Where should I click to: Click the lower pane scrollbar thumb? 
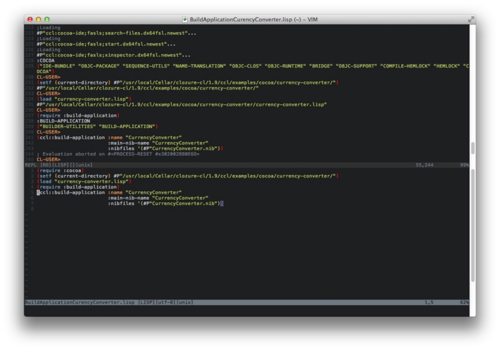pos(472,226)
